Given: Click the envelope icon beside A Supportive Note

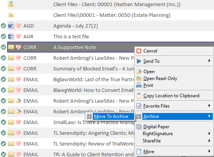Looking at the screenshot, I should 11,47.
